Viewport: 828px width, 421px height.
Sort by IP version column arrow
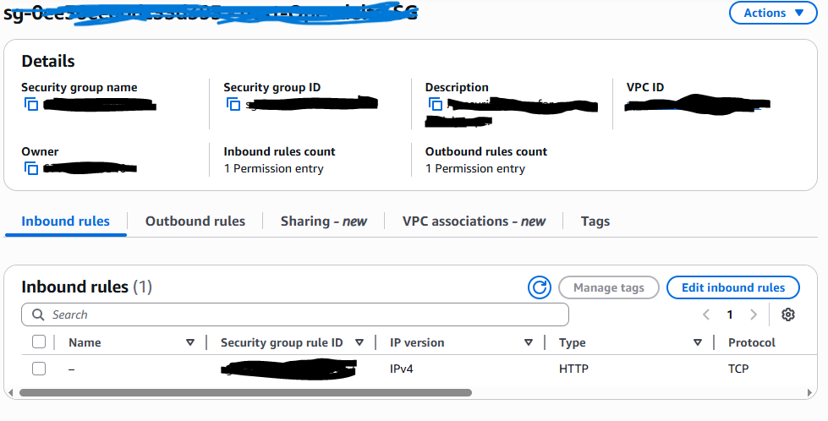pyautogui.click(x=528, y=342)
